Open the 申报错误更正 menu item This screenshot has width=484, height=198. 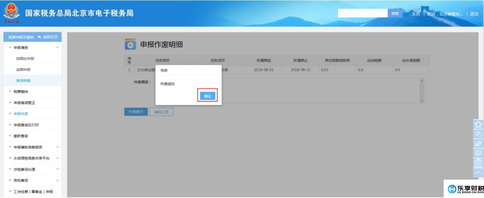(x=24, y=103)
